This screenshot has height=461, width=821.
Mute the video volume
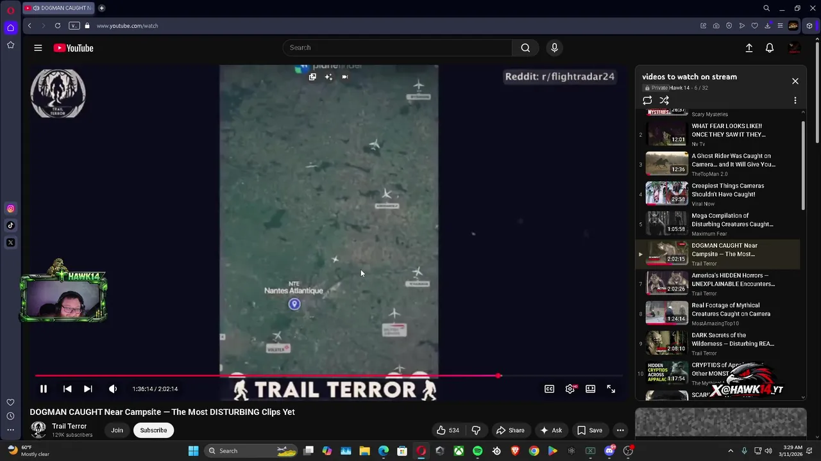coord(113,389)
